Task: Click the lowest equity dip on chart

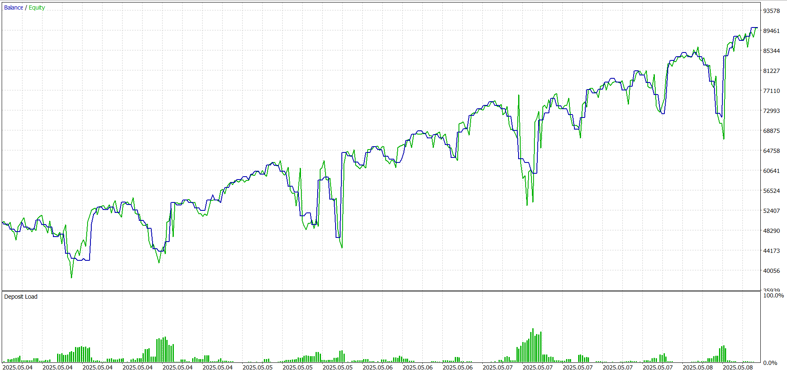Action: 71,277
